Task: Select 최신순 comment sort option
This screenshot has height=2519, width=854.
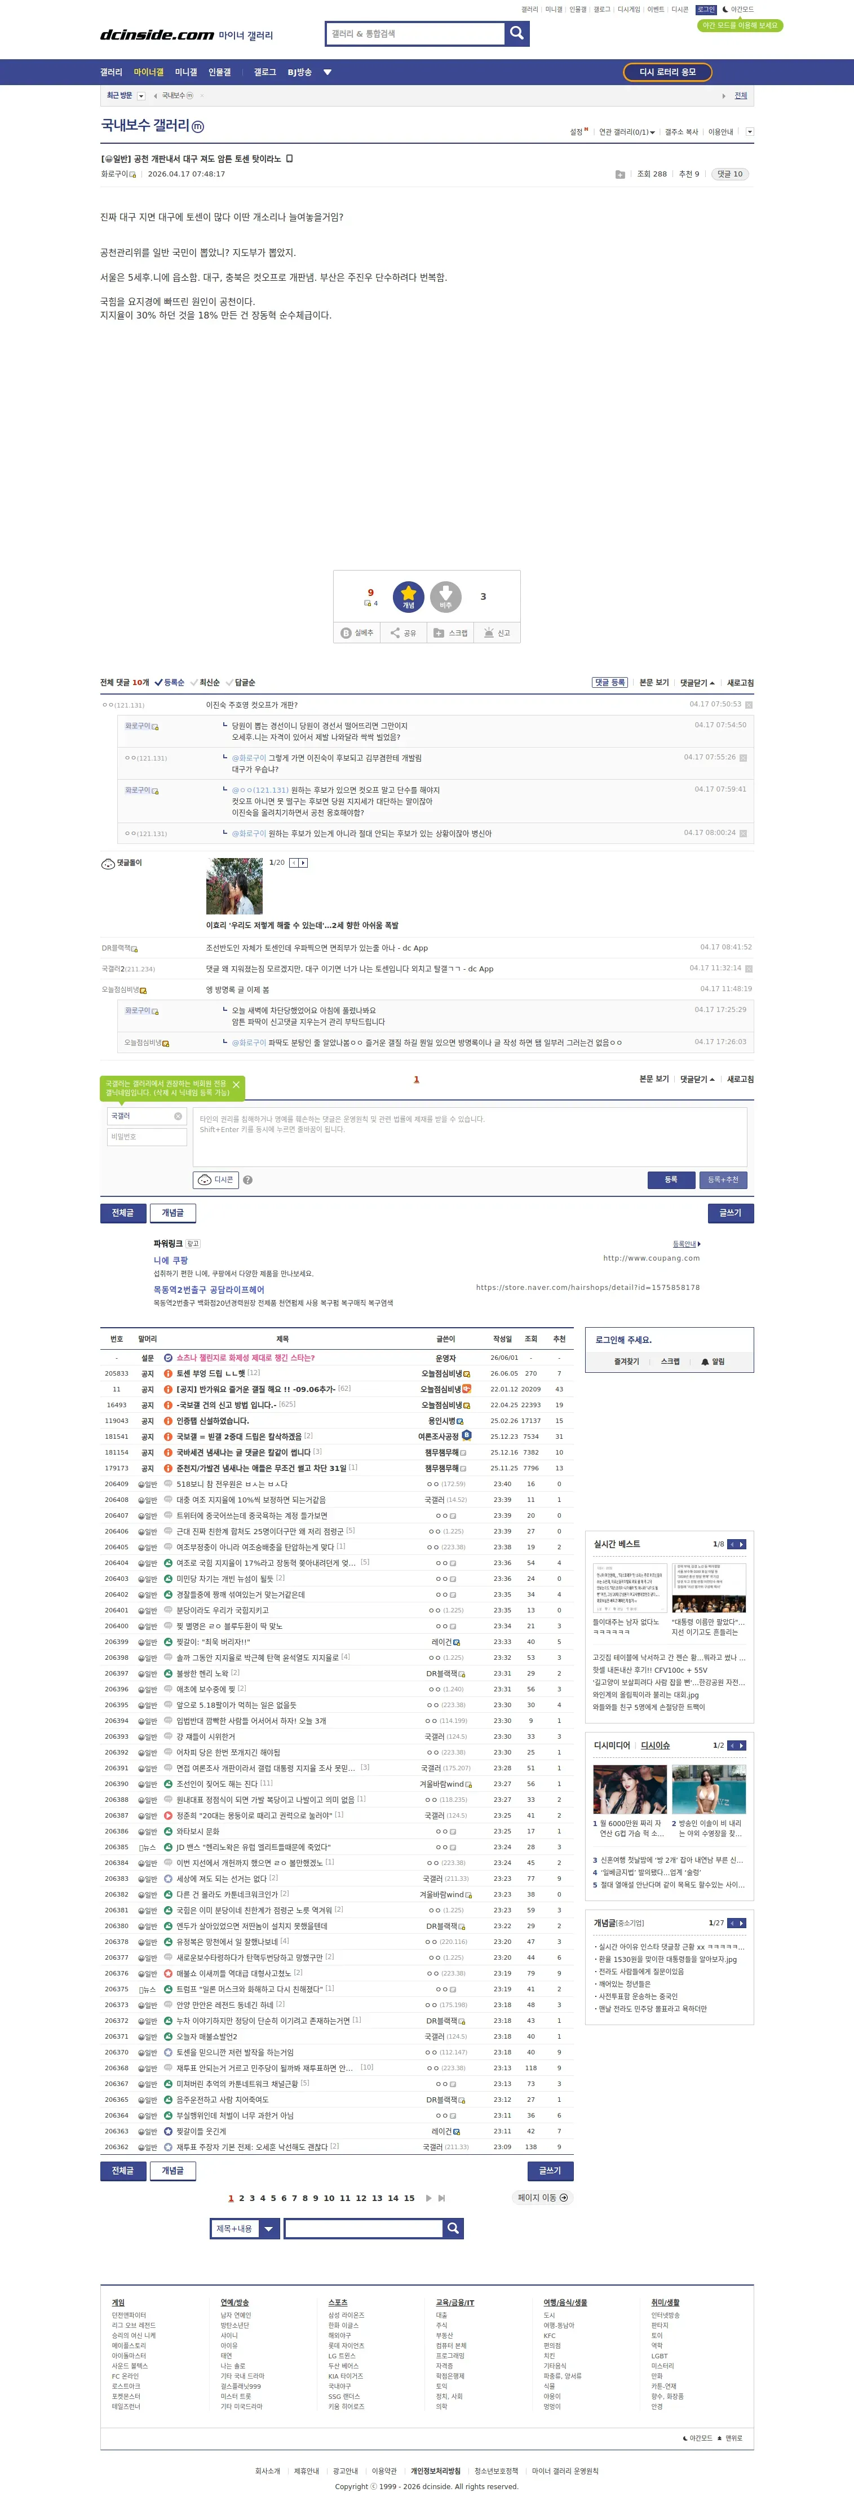Action: pos(205,683)
